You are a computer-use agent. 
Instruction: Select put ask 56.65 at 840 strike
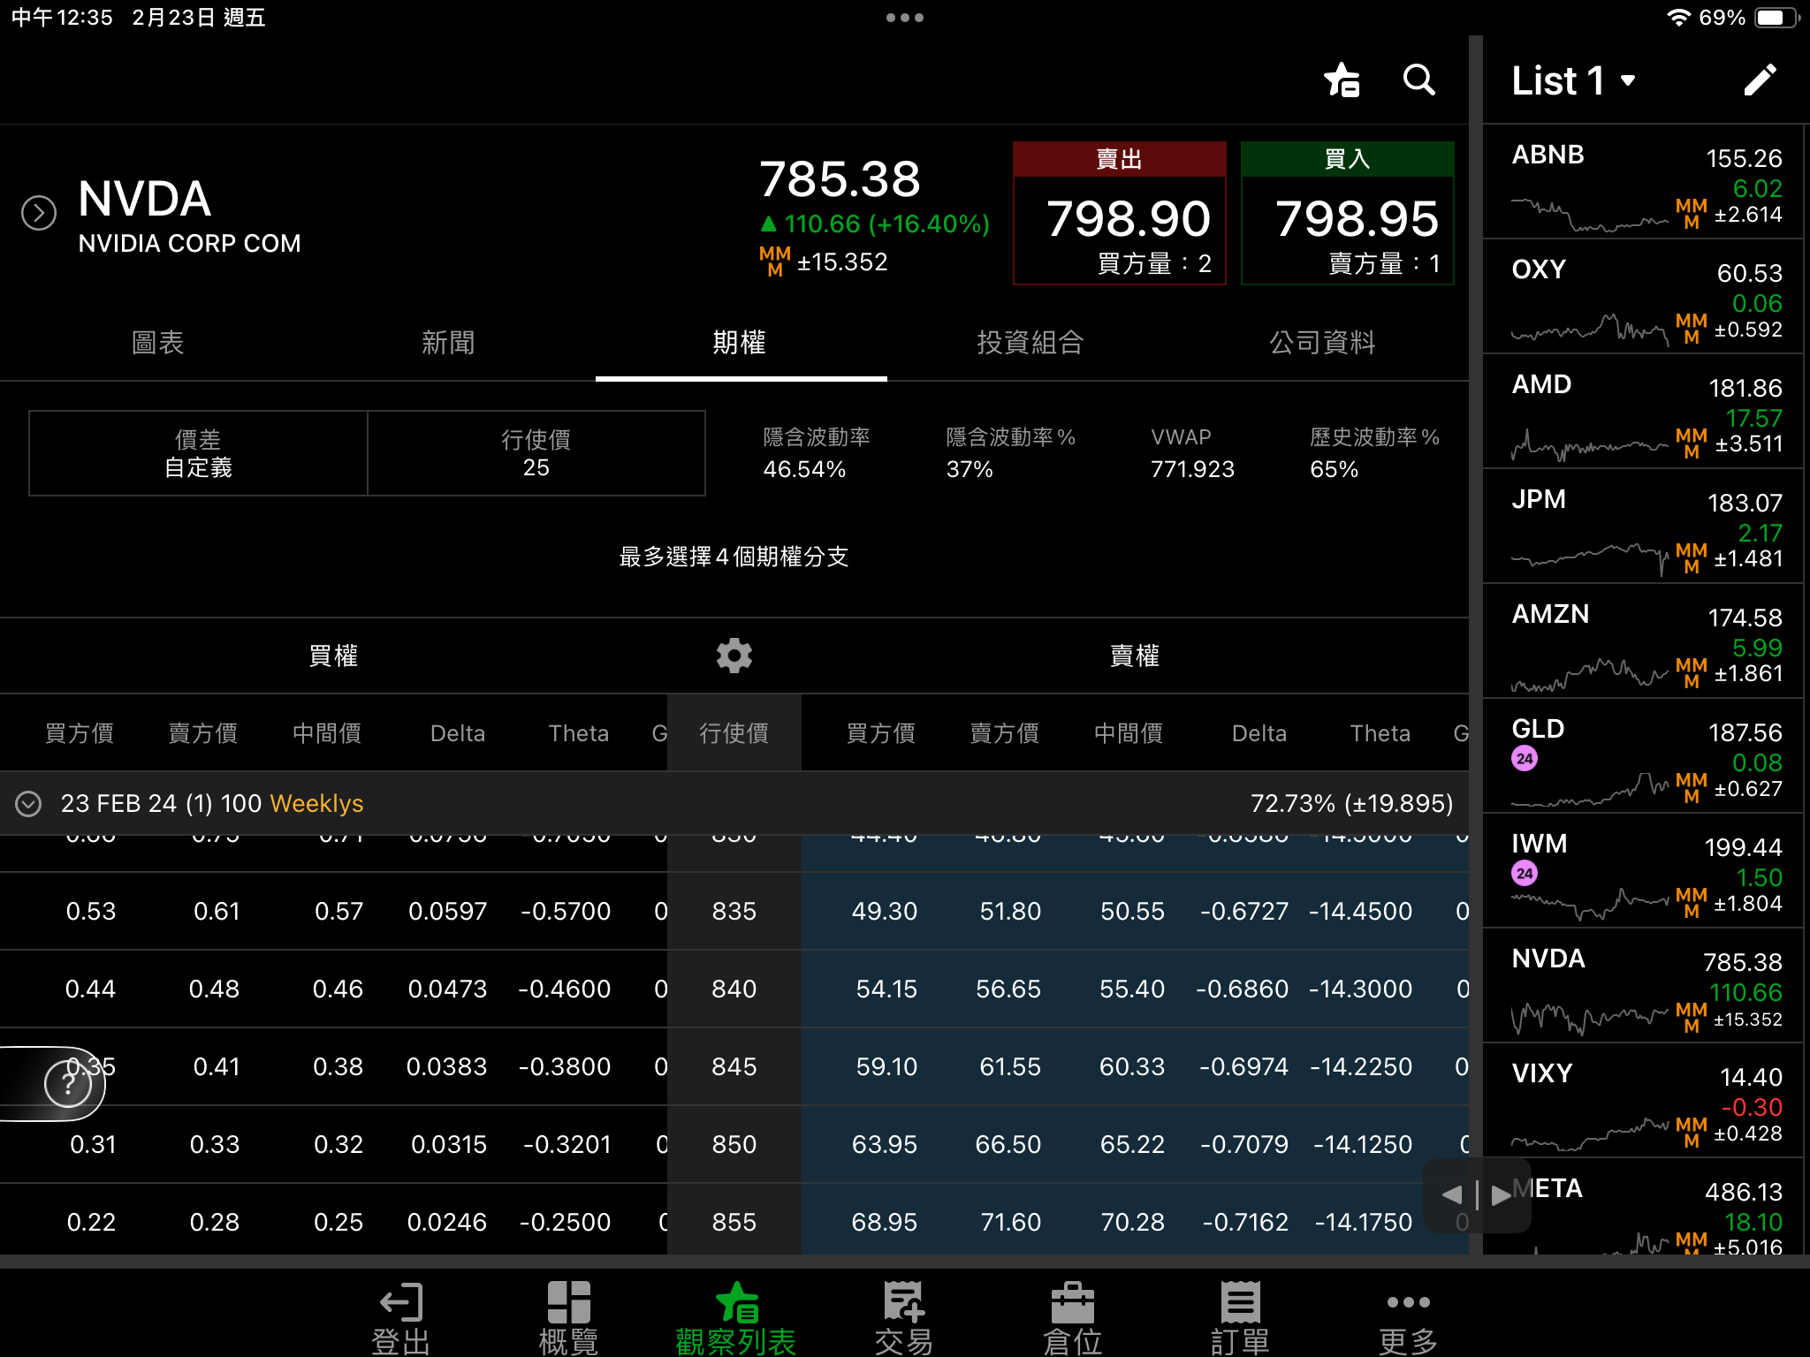tap(1008, 989)
